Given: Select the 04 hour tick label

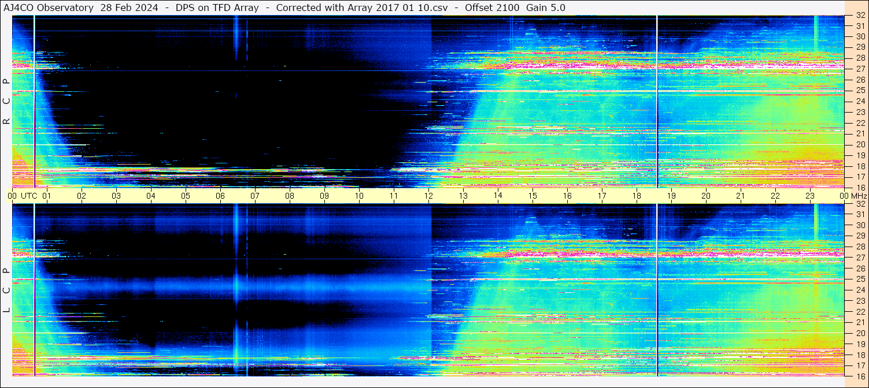Looking at the screenshot, I should click(x=151, y=196).
